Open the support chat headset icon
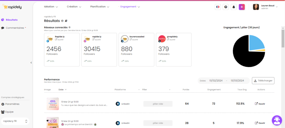 tap(277, 120)
